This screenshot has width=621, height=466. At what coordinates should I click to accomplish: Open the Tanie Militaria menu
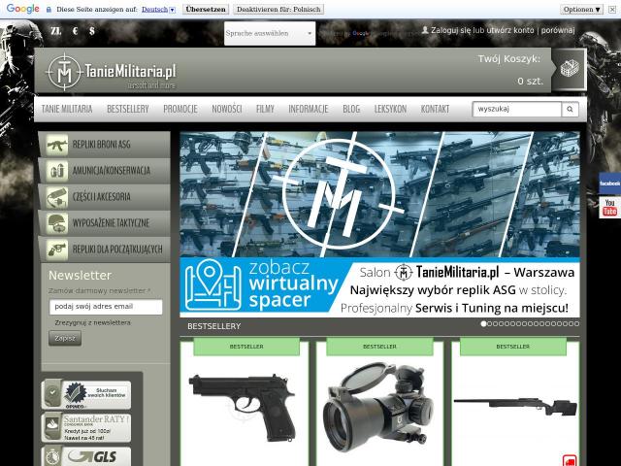pos(67,109)
